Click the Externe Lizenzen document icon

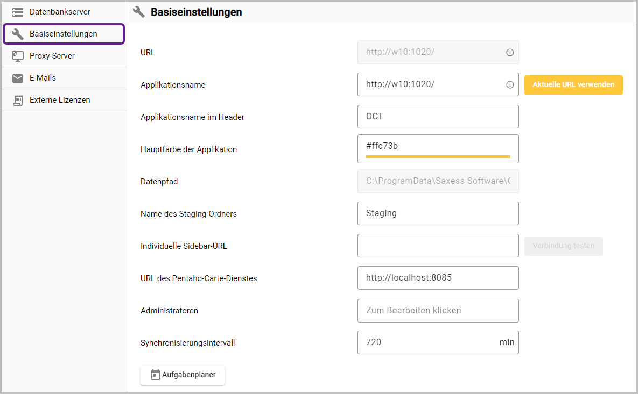click(18, 100)
